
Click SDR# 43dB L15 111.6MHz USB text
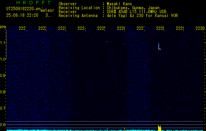(137, 12)
